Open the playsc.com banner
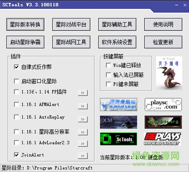Viewport: 189px width, 172px height. pyautogui.click(x=163, y=105)
